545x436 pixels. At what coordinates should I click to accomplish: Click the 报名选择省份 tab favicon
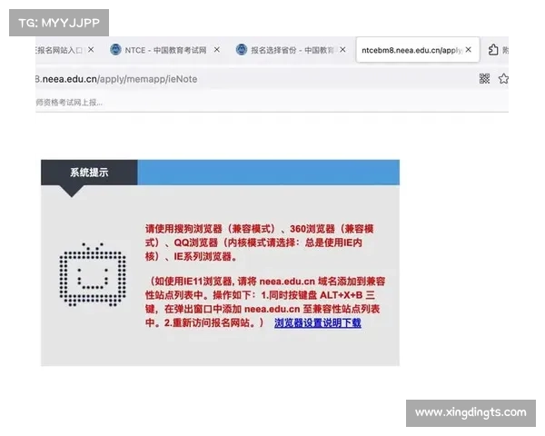242,50
